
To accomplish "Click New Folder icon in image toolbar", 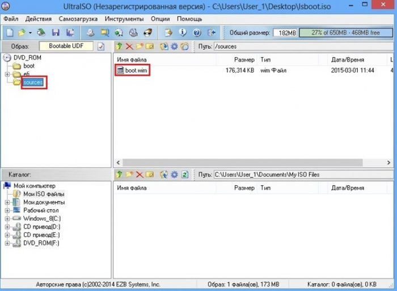I will coord(140,46).
